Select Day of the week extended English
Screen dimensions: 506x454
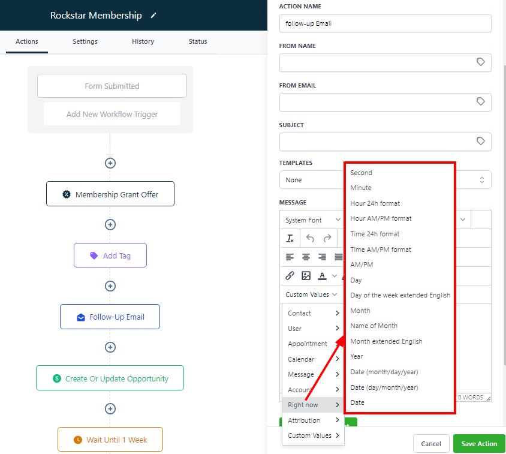click(x=400, y=295)
